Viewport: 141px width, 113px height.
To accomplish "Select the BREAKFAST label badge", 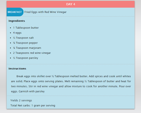I will pyautogui.click(x=15, y=12).
